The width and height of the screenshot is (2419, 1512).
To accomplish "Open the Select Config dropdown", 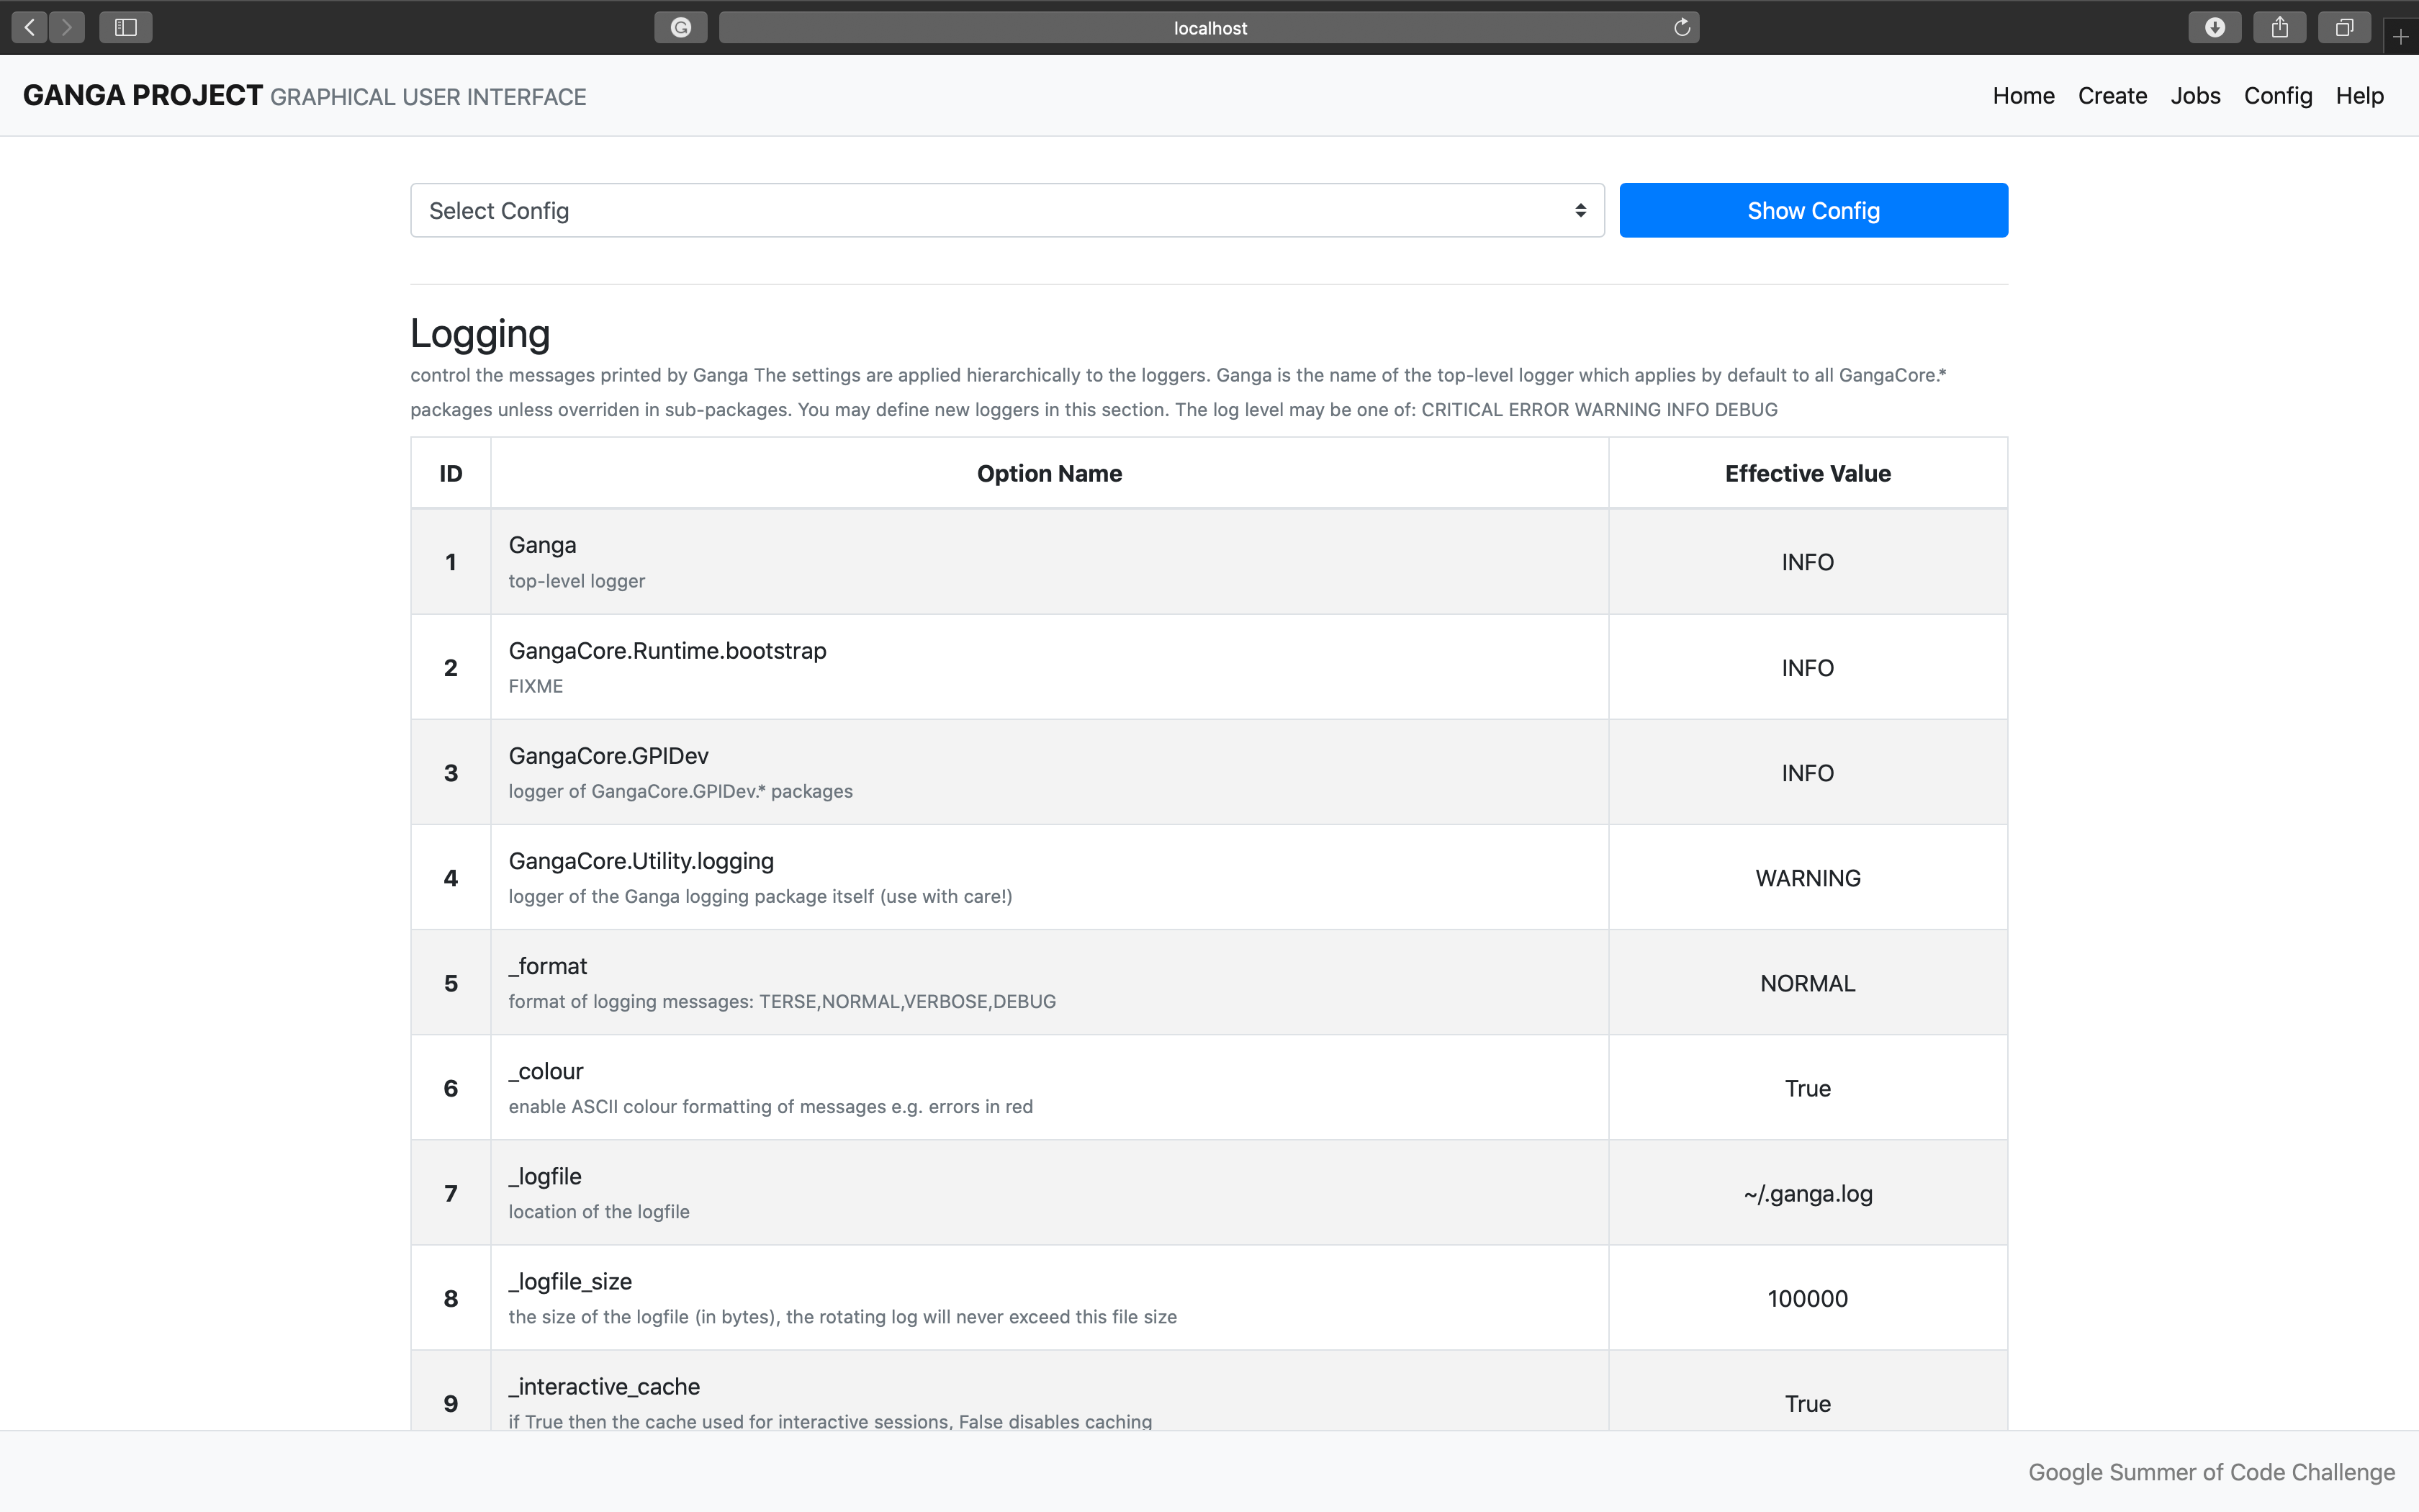I will click(1006, 211).
